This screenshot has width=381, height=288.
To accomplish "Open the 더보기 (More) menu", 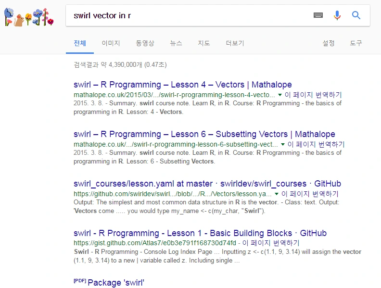I will (x=235, y=43).
